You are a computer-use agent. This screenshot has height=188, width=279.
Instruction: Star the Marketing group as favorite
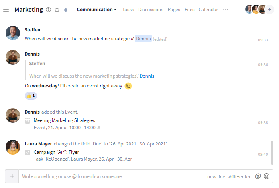click(x=57, y=10)
